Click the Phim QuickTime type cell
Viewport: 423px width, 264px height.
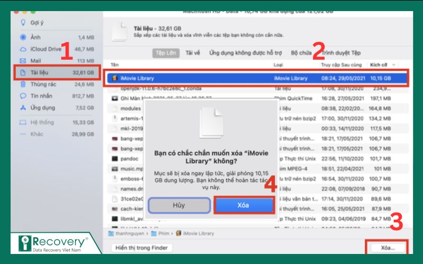click(294, 98)
